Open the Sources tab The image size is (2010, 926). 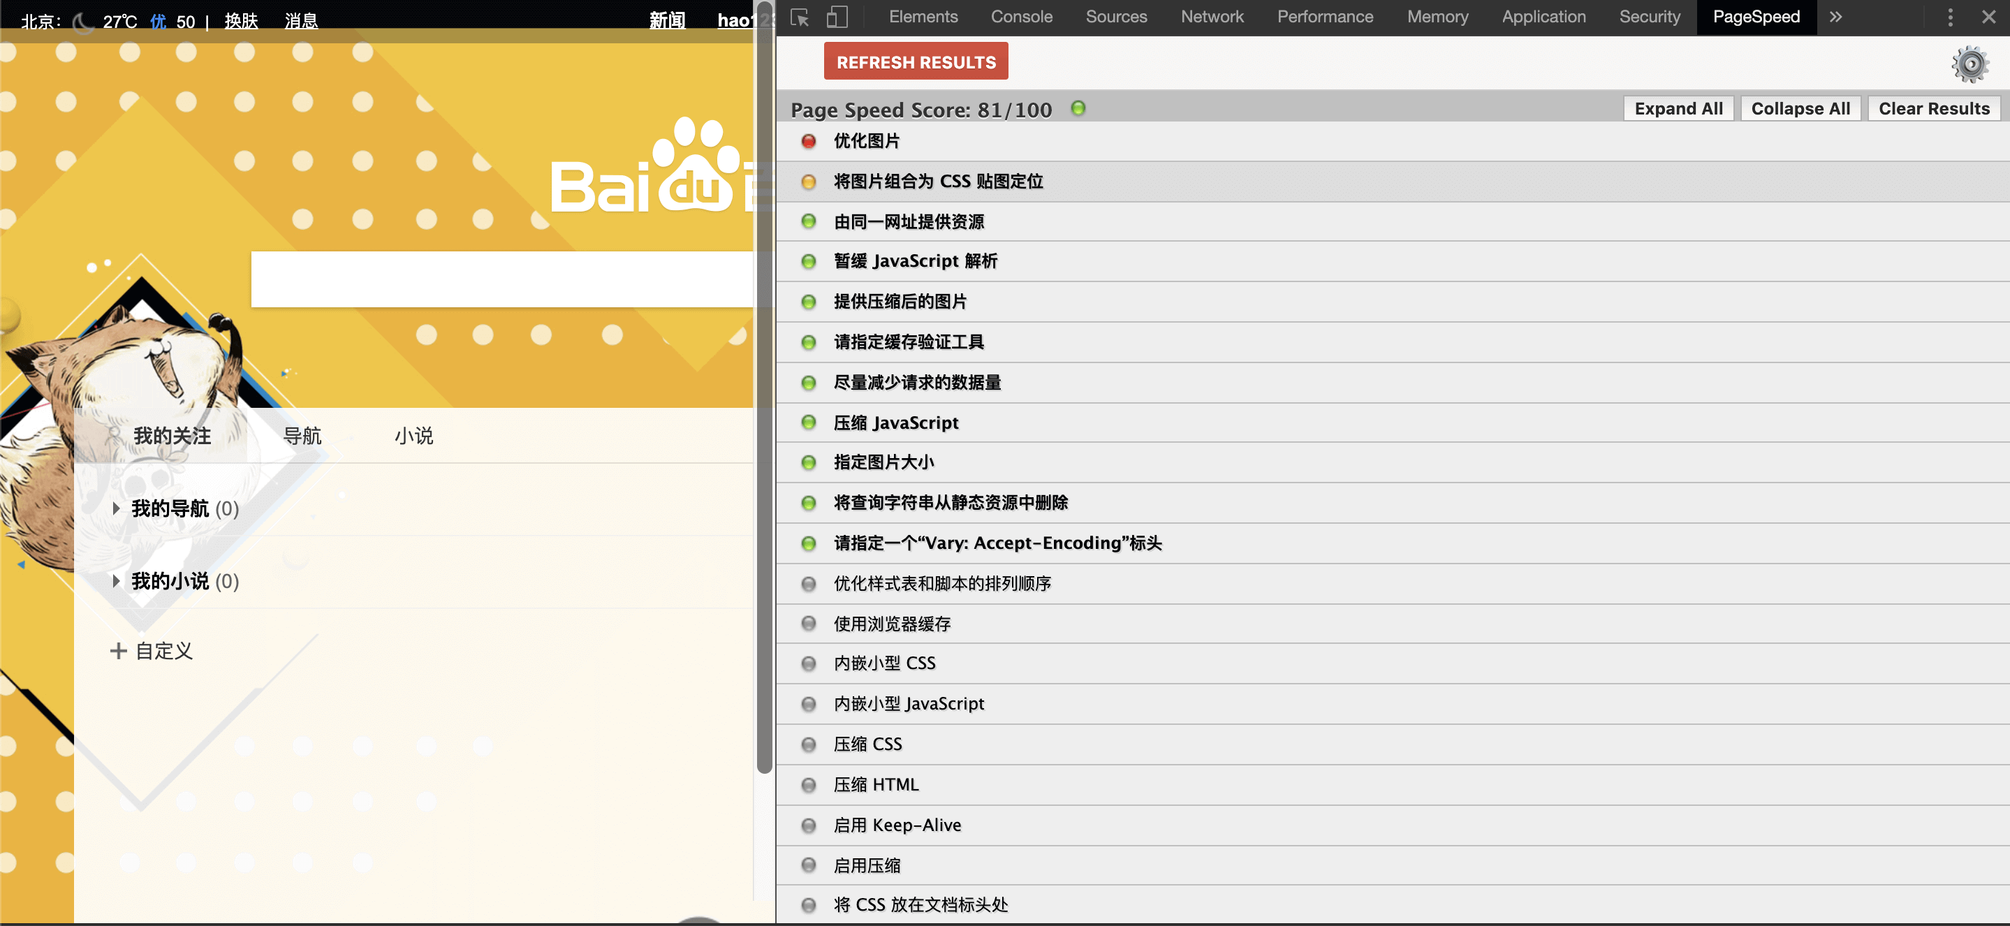pos(1116,17)
